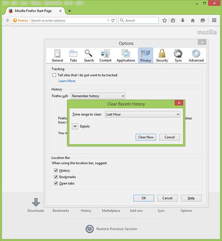222x241 pixels.
Task: Open the History menu in menu bar
Action: tap(36, 3)
